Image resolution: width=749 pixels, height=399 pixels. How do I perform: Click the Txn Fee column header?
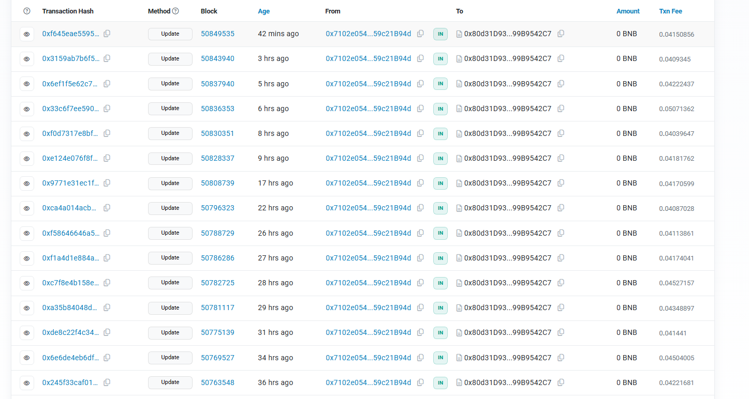[x=670, y=11]
